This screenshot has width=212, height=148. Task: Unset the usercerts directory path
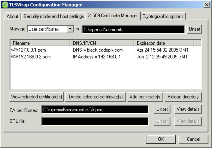194,29
